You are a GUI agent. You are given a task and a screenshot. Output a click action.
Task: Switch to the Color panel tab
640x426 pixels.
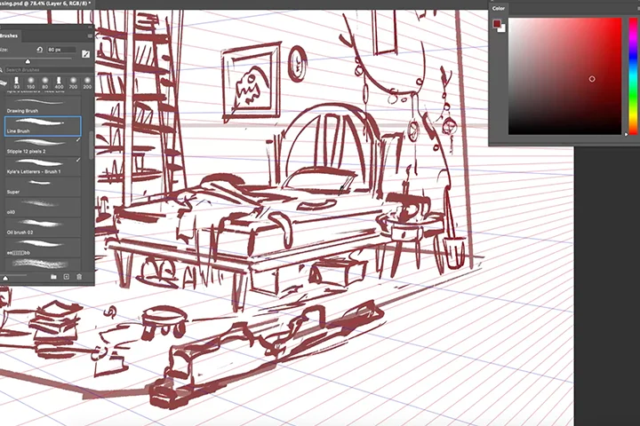[x=499, y=8]
